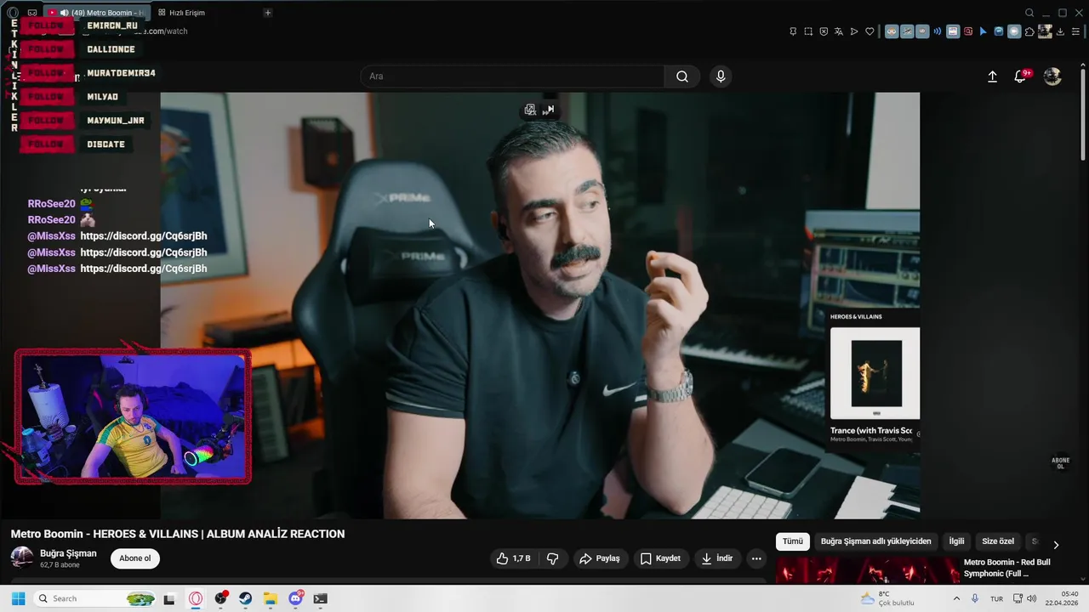Open the browser downloads icon
Screen dimensions: 1089x612
(1062, 31)
